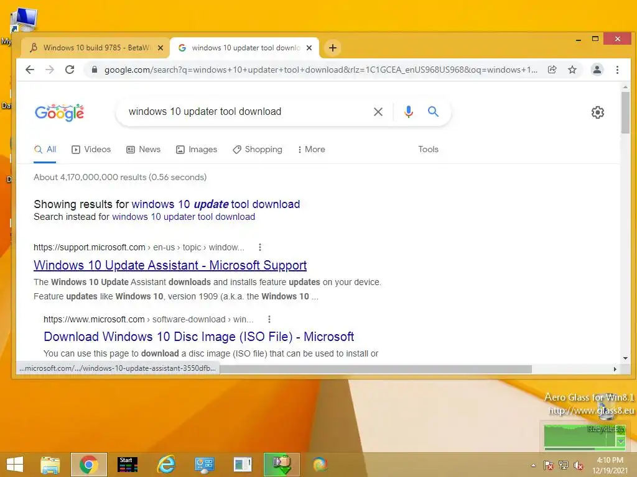Click the horizontal scroll right arrow
637x477 pixels.
coord(615,369)
